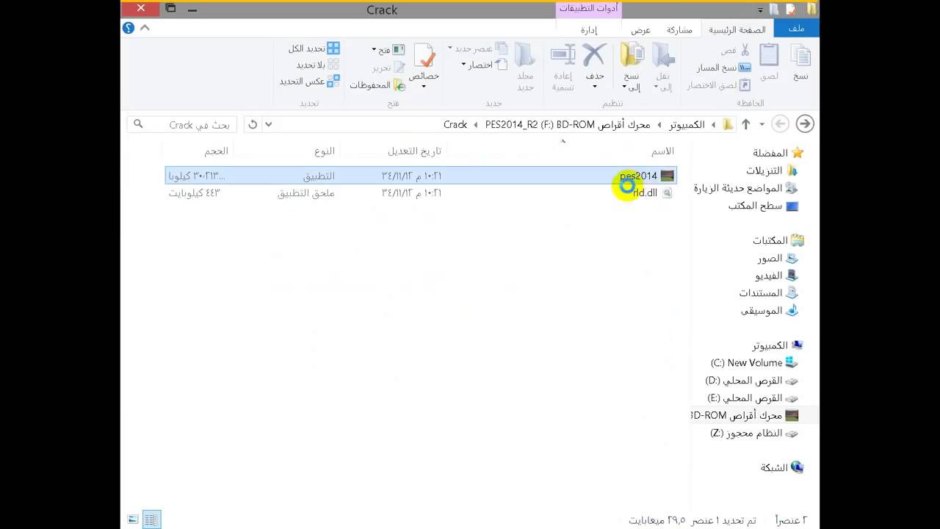Switch to the Share (مشاركة) tab
This screenshot has width=940, height=529.
point(679,29)
